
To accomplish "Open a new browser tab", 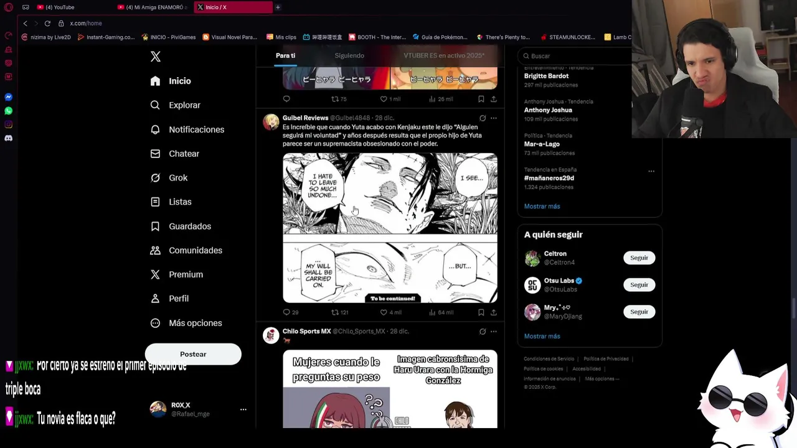I will click(x=278, y=7).
